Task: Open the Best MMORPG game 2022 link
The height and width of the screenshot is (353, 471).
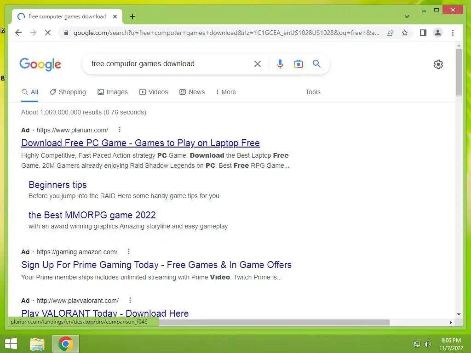Action: coord(92,215)
